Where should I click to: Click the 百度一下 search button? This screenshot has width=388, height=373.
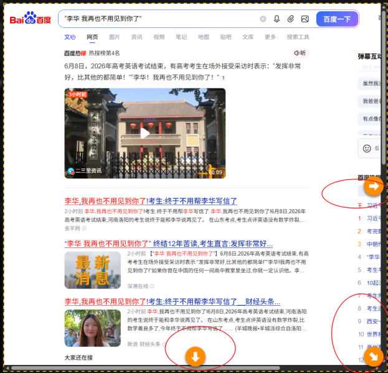tap(338, 19)
